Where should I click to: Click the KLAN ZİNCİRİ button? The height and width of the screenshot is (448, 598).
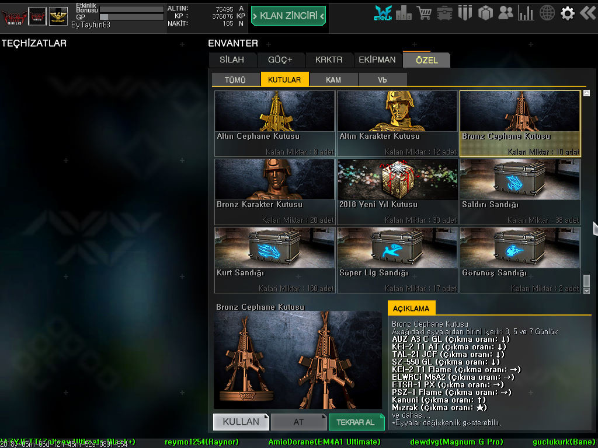[288, 16]
